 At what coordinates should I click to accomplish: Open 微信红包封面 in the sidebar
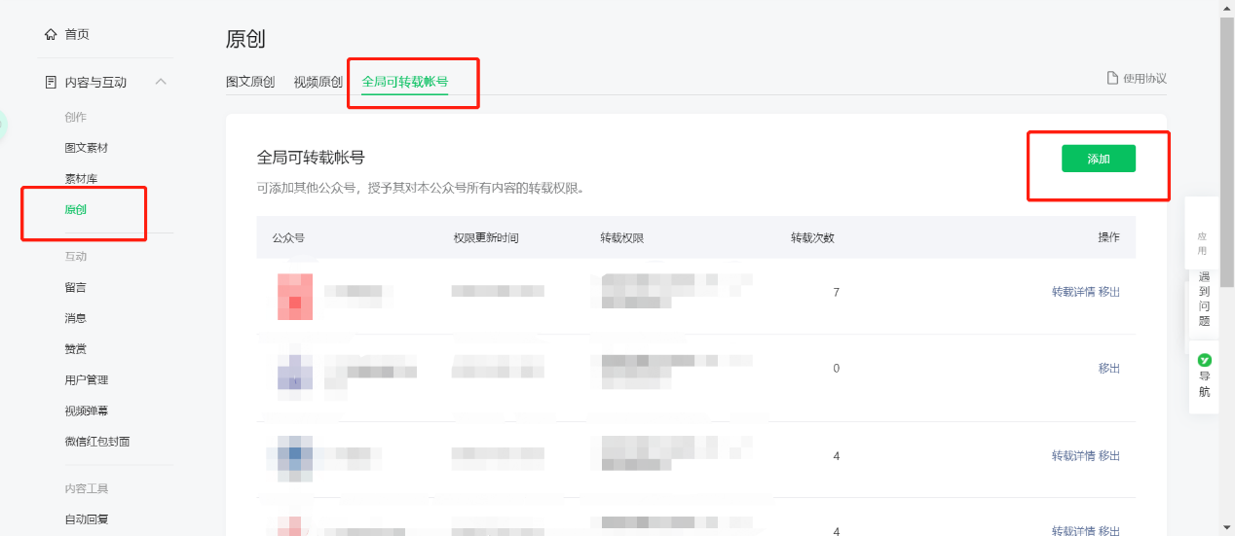point(96,442)
